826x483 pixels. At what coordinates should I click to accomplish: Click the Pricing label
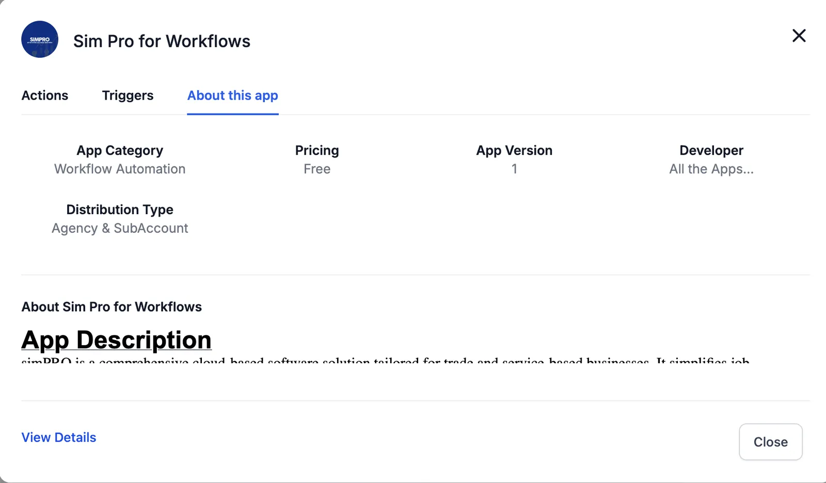[317, 151]
